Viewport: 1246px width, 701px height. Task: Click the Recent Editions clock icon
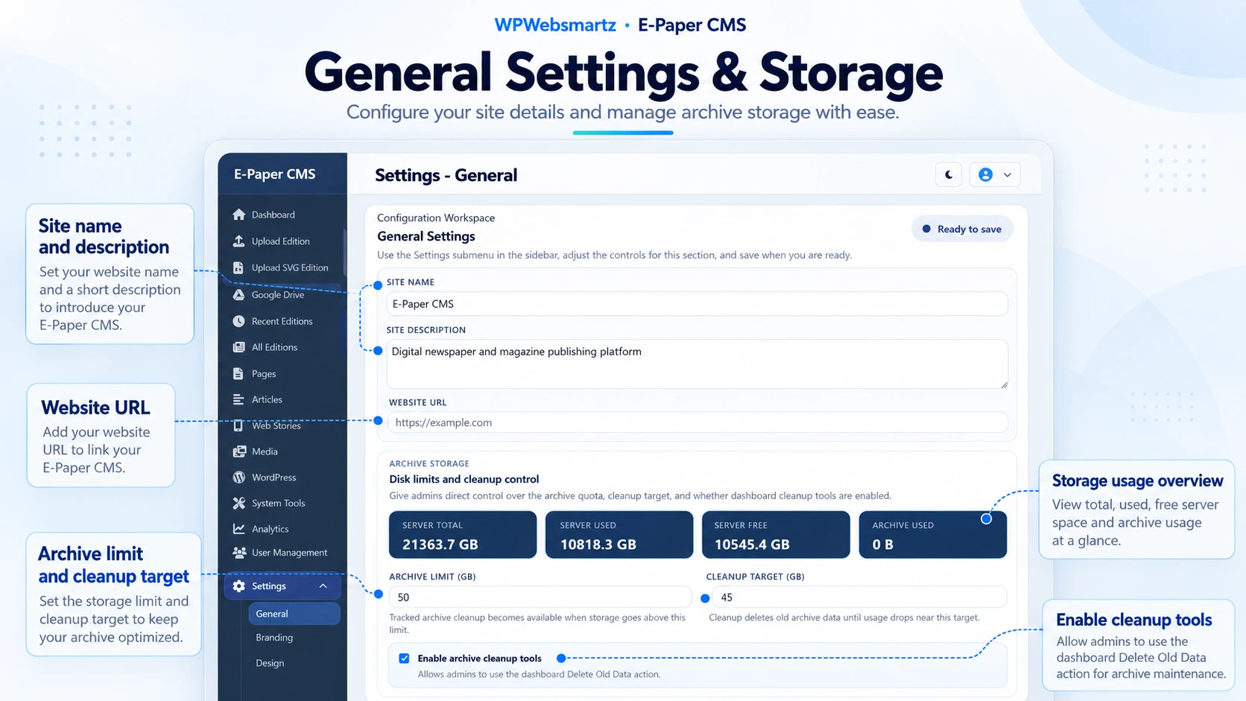pyautogui.click(x=238, y=321)
